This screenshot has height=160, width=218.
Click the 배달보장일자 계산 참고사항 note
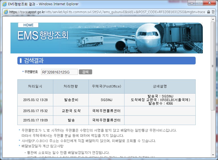tap(42, 146)
